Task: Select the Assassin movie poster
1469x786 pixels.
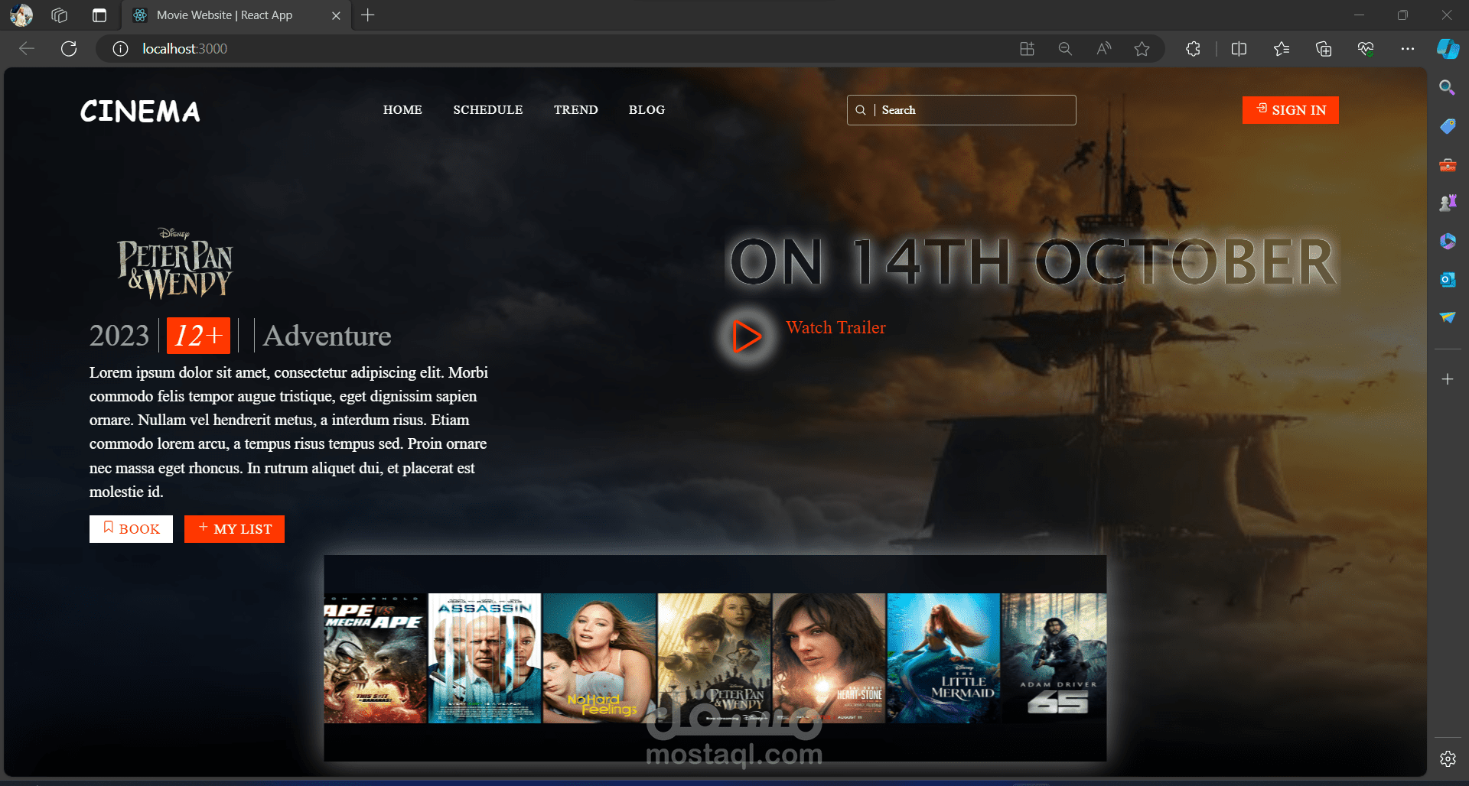Action: pyautogui.click(x=484, y=658)
